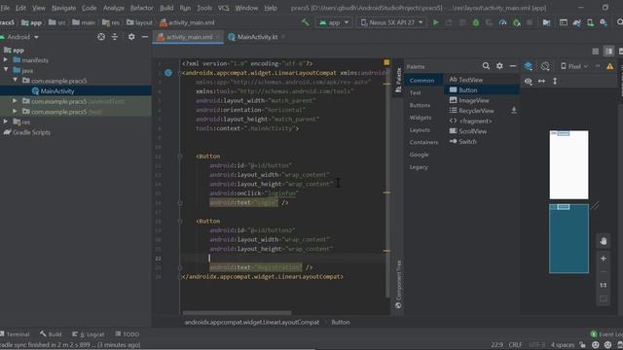Open the Project panel settings gear

(x=131, y=37)
